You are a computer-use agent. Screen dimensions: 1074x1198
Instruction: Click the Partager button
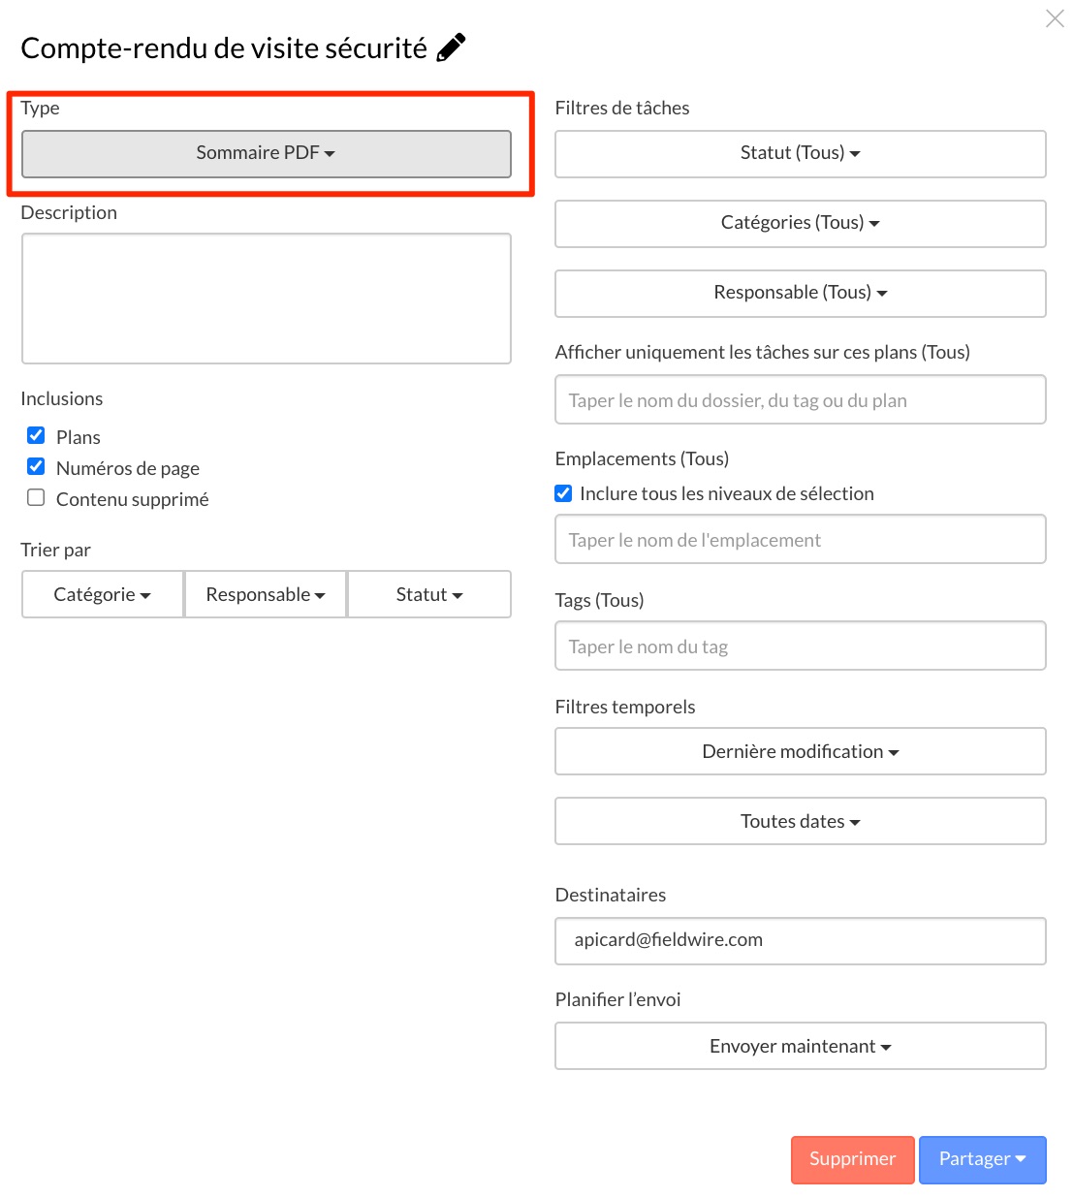[x=982, y=1159]
